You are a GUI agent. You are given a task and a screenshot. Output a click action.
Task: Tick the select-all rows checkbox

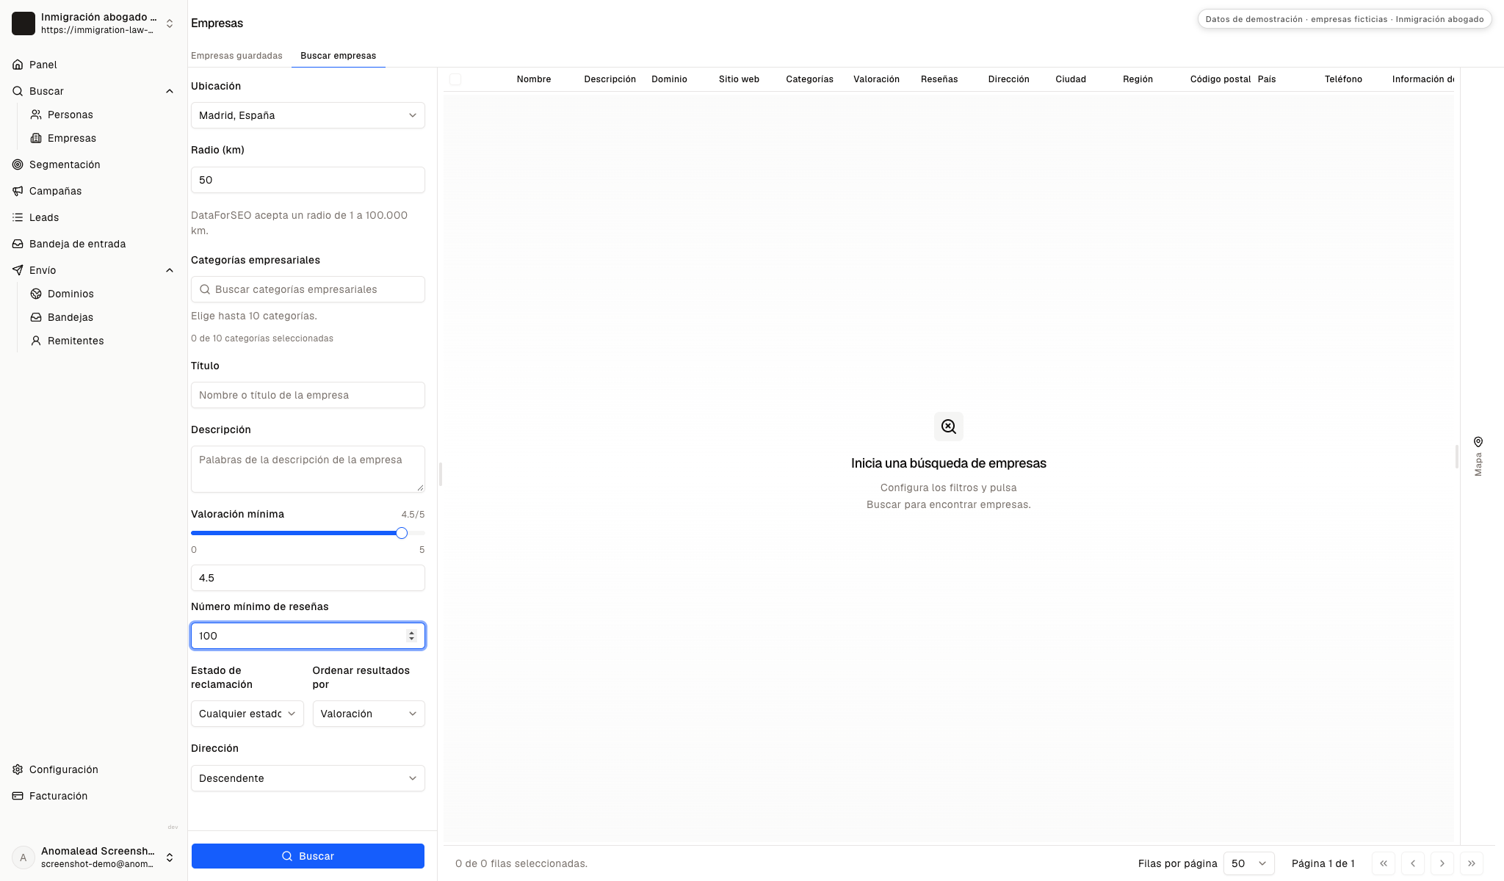(455, 79)
